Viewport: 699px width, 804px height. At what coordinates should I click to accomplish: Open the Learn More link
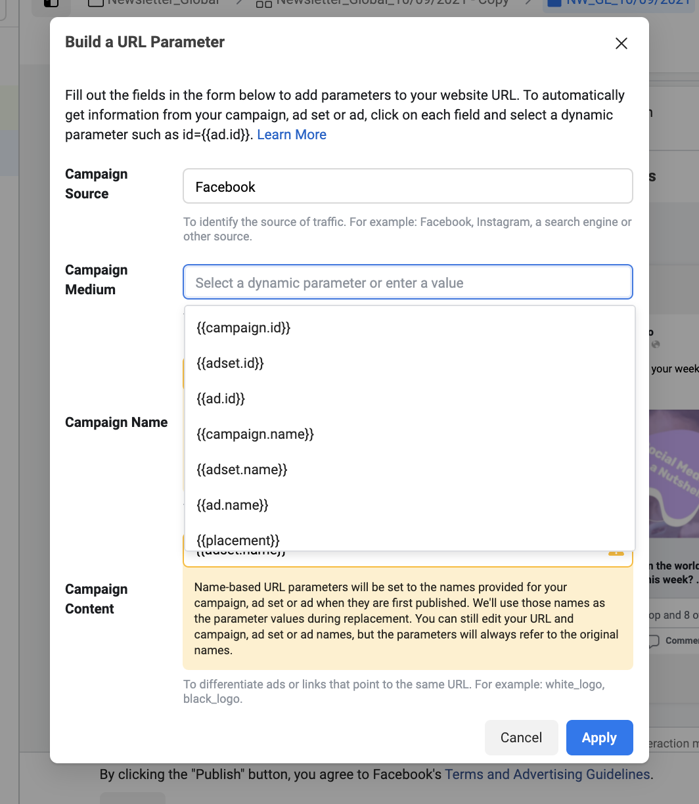pos(292,135)
